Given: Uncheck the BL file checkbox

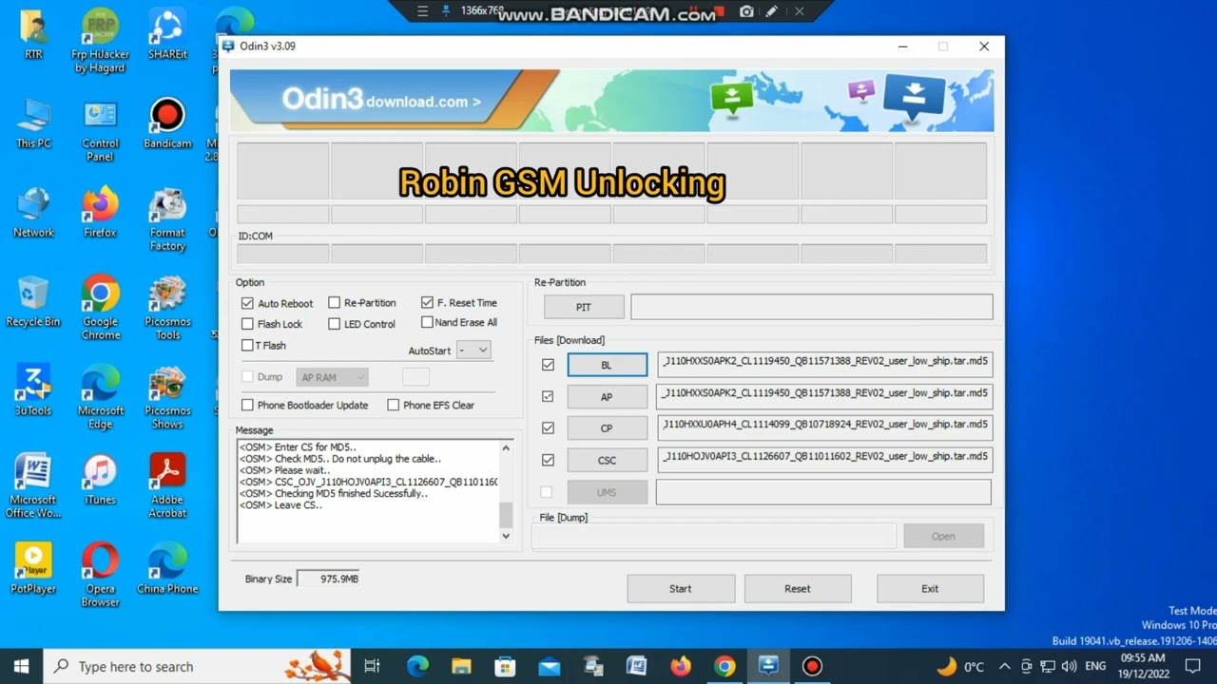Looking at the screenshot, I should [548, 365].
